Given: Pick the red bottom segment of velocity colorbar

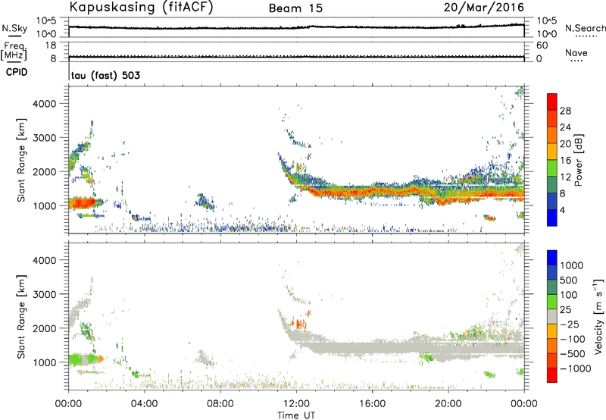Looking at the screenshot, I should [x=552, y=375].
